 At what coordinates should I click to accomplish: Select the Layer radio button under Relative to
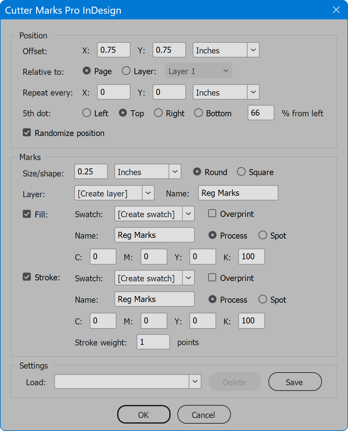(x=126, y=71)
